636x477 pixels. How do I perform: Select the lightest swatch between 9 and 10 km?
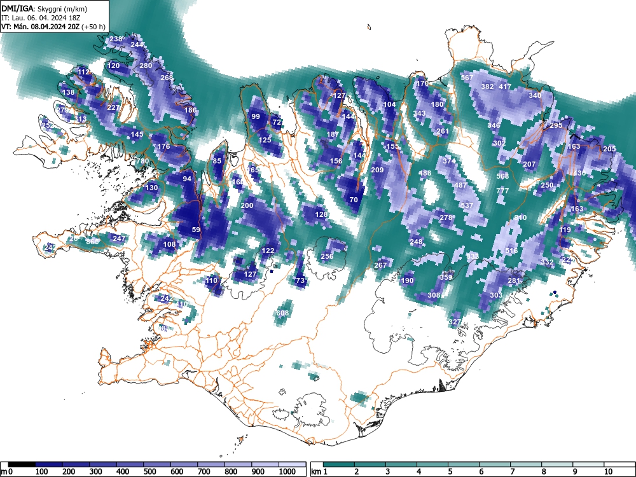[x=588, y=464]
